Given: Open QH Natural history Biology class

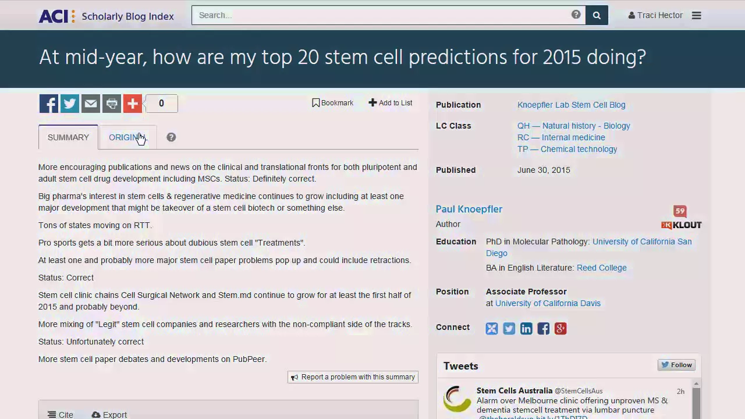Looking at the screenshot, I should pos(574,126).
